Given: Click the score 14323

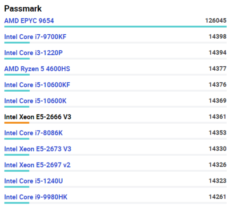Looking at the screenshot, I should click(217, 181).
